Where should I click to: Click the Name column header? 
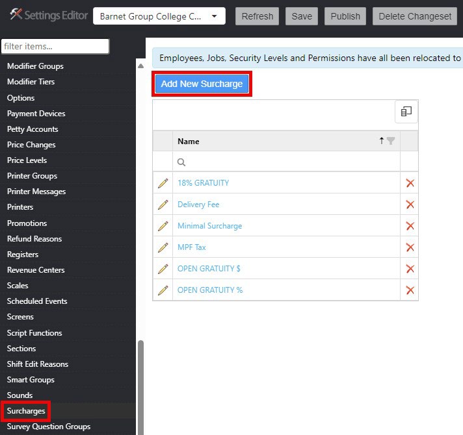click(x=286, y=141)
